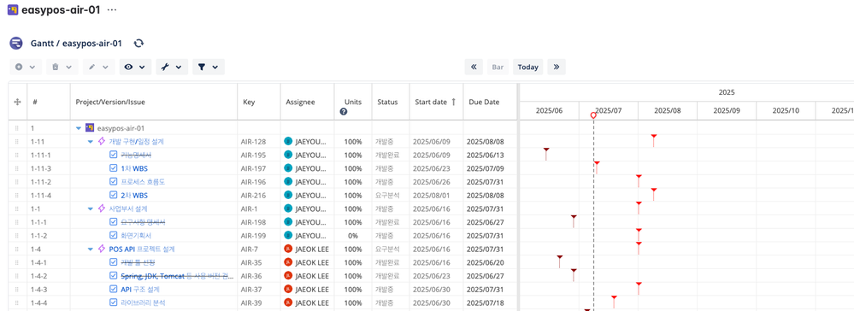The image size is (854, 311).
Task: Click the task checkbox icon for 1차 WBS
Action: pyautogui.click(x=114, y=168)
